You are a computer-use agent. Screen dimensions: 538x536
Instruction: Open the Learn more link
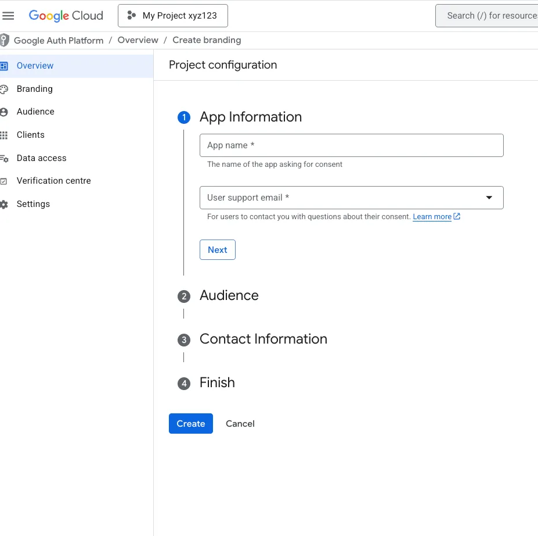pyautogui.click(x=432, y=217)
